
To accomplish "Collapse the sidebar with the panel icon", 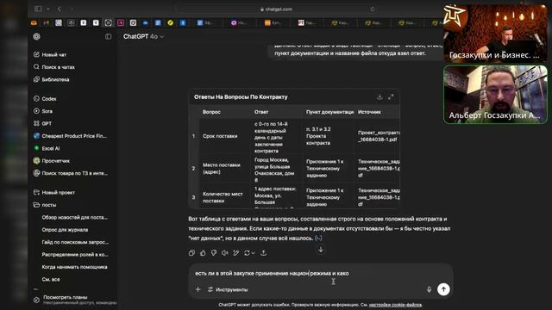I will coord(108,36).
